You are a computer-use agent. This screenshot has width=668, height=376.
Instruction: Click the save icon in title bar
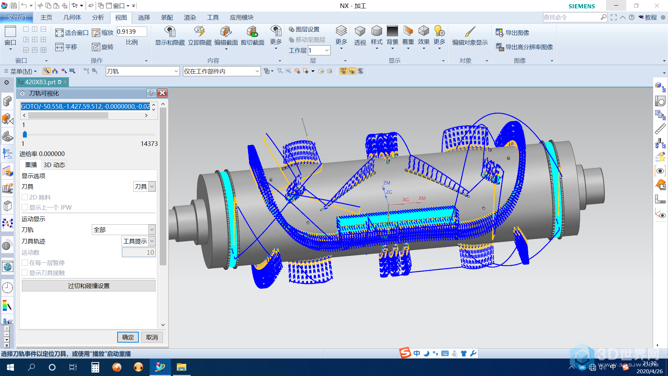pyautogui.click(x=14, y=6)
